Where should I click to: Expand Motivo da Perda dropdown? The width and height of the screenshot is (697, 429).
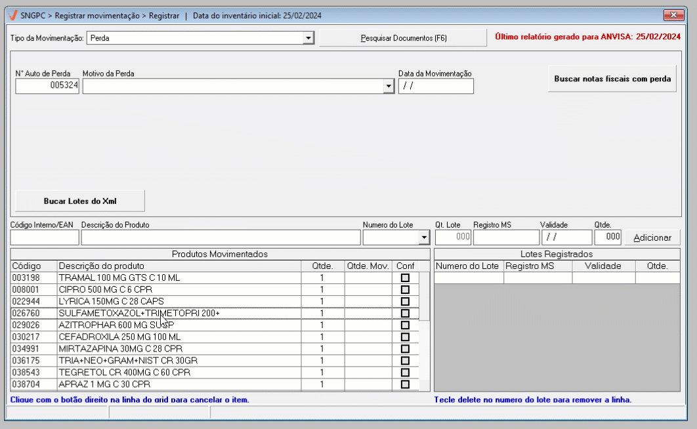(x=389, y=87)
